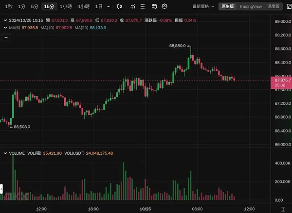Click the order display toolbar icon

tap(154, 6)
